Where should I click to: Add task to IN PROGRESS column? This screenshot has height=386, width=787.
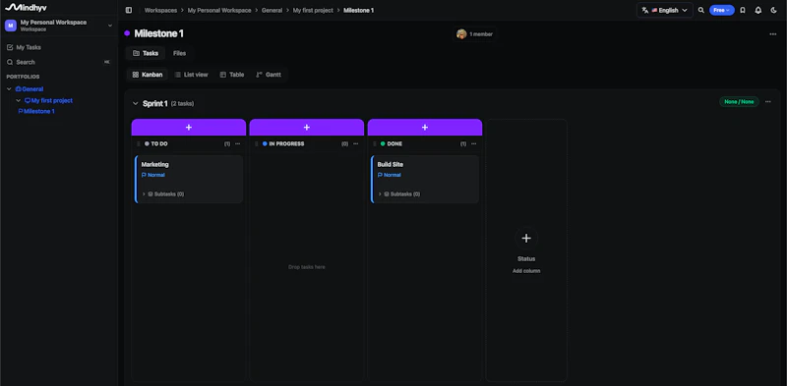click(307, 128)
